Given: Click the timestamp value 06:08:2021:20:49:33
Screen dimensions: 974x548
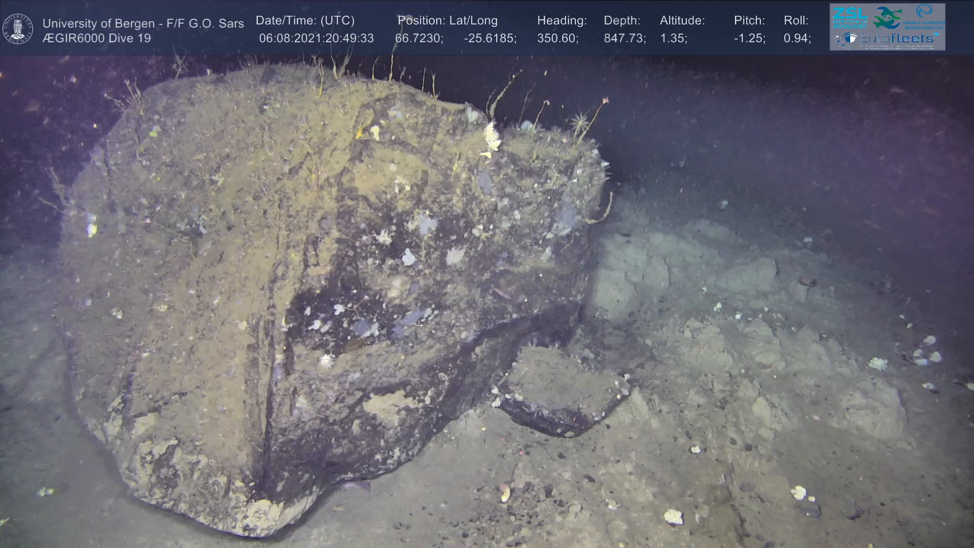Looking at the screenshot, I should [x=316, y=39].
